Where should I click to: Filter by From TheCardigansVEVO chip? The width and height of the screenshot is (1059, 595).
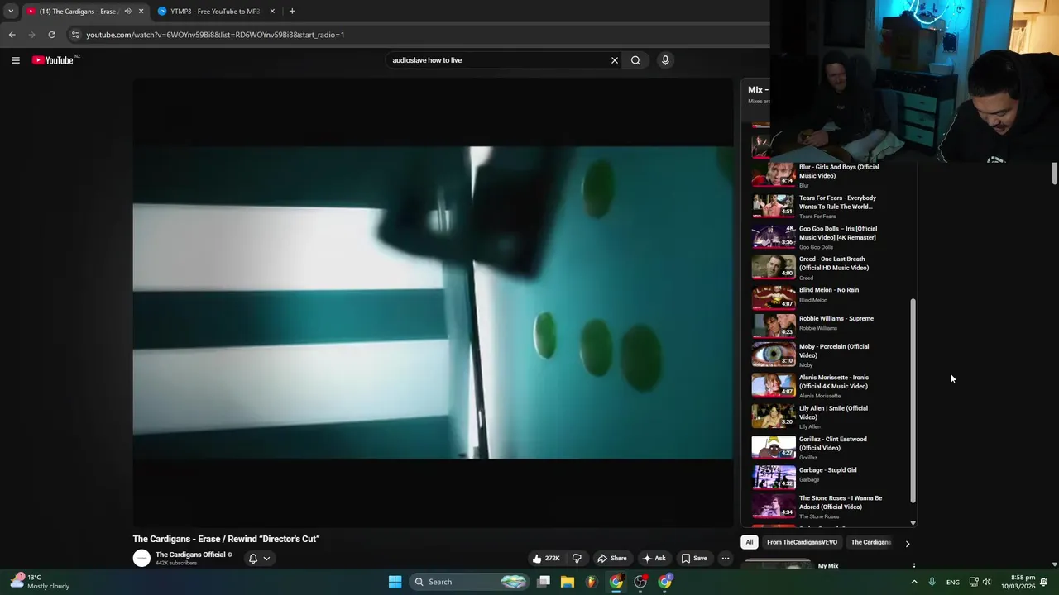coord(802,542)
